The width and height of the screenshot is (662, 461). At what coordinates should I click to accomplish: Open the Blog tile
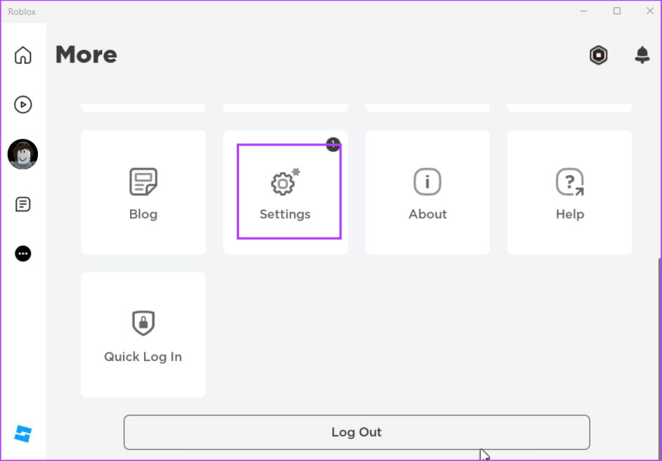pyautogui.click(x=143, y=193)
